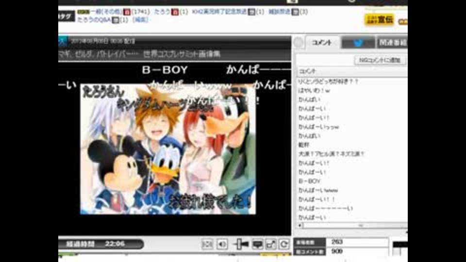
Task: Select comment 'はやいわ！w'
Action: pos(314,90)
